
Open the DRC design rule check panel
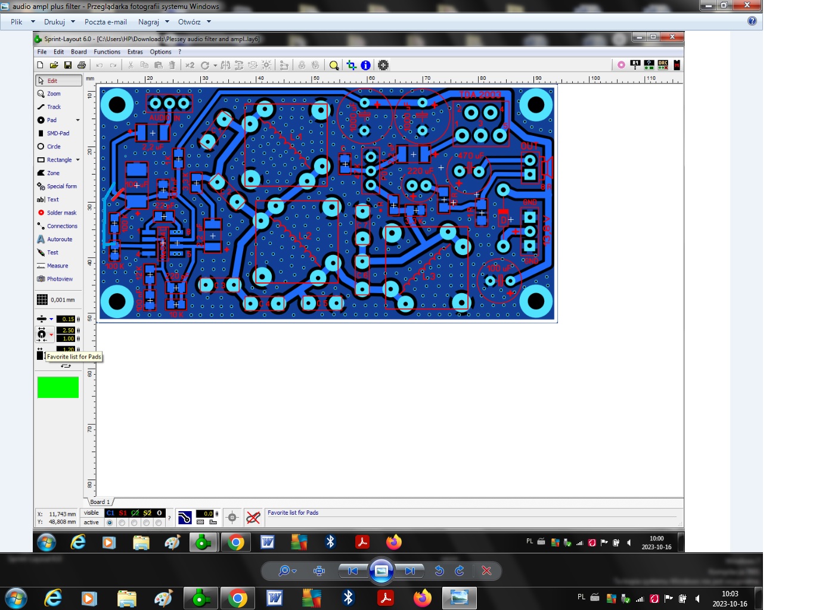(663, 65)
